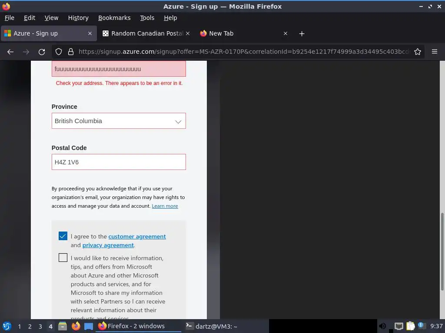Image resolution: width=445 pixels, height=333 pixels.
Task: Expand the Province dropdown
Action: click(x=119, y=121)
